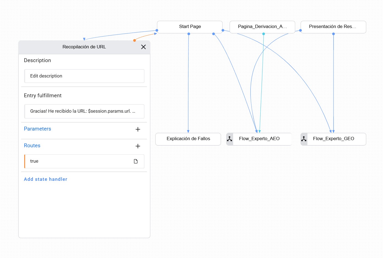The image size is (383, 258).
Task: Click the flow icon on Flow_Experto_GEO node
Action: [304, 139]
